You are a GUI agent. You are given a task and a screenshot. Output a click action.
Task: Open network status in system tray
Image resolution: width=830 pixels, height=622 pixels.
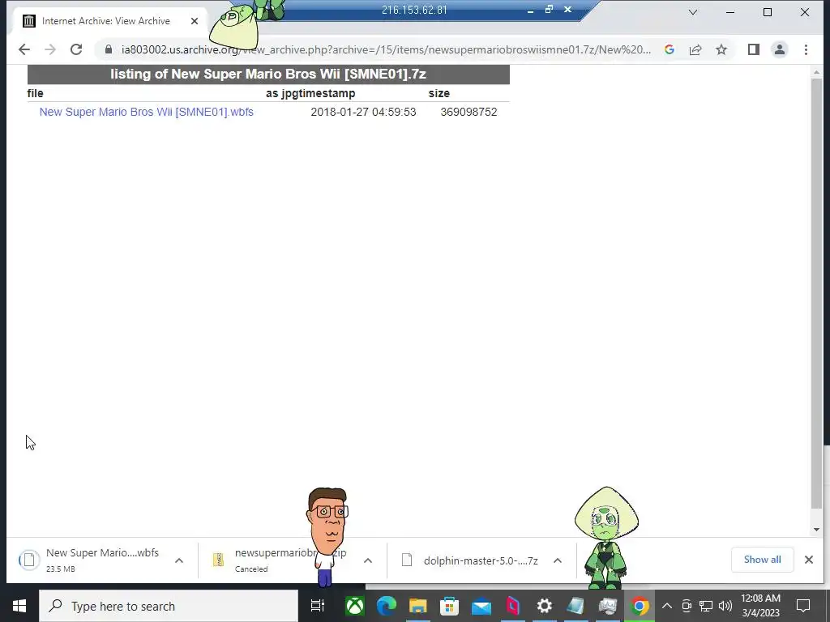706,606
